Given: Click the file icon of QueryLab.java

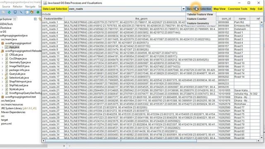Looking at the screenshot, I should point(7,74).
